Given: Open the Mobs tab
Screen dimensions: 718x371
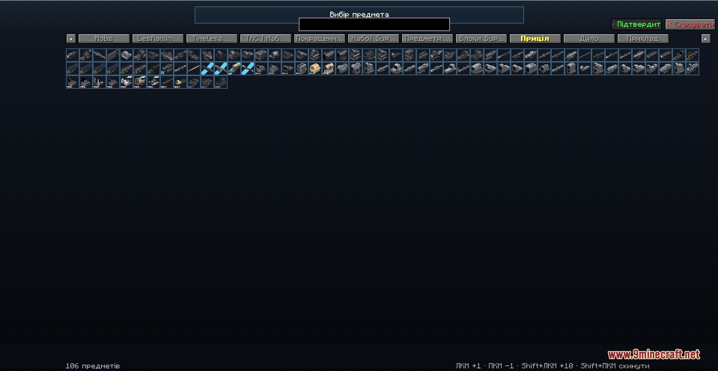Looking at the screenshot, I should point(104,39).
